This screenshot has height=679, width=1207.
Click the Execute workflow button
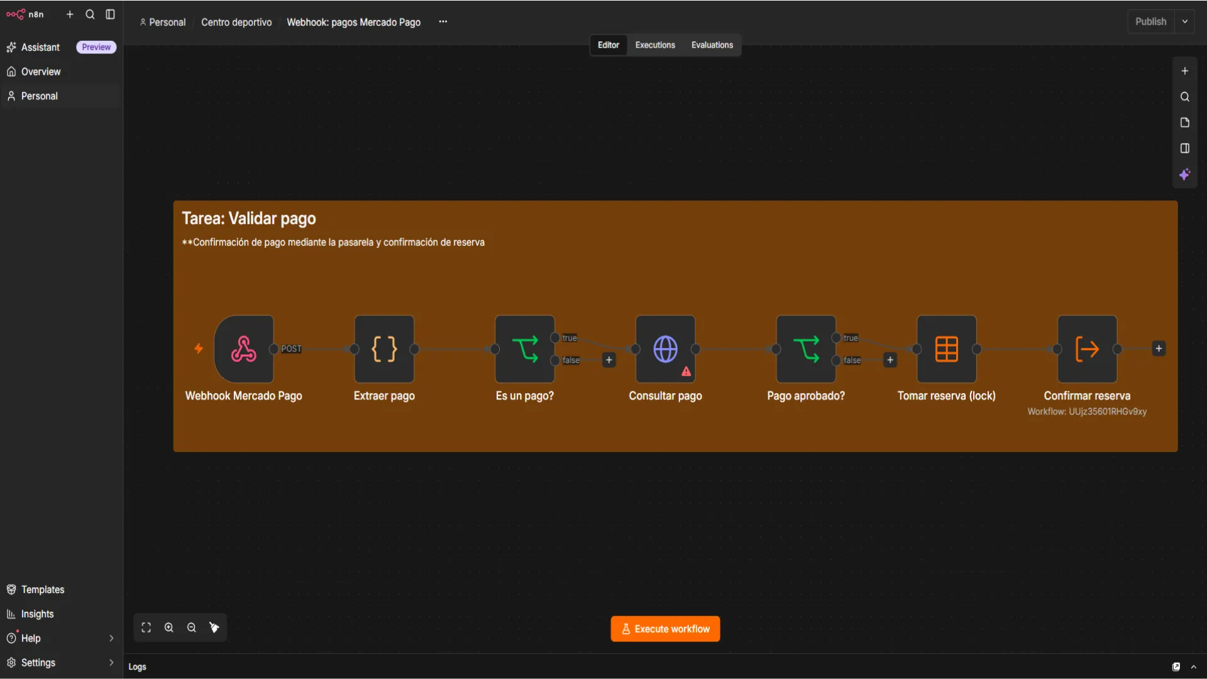(665, 629)
